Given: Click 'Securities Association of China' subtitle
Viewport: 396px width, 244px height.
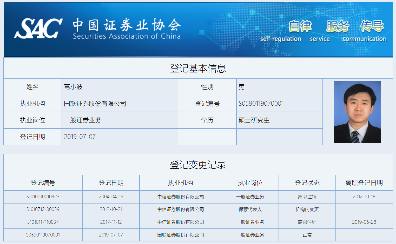Looking at the screenshot, I should click(127, 36).
